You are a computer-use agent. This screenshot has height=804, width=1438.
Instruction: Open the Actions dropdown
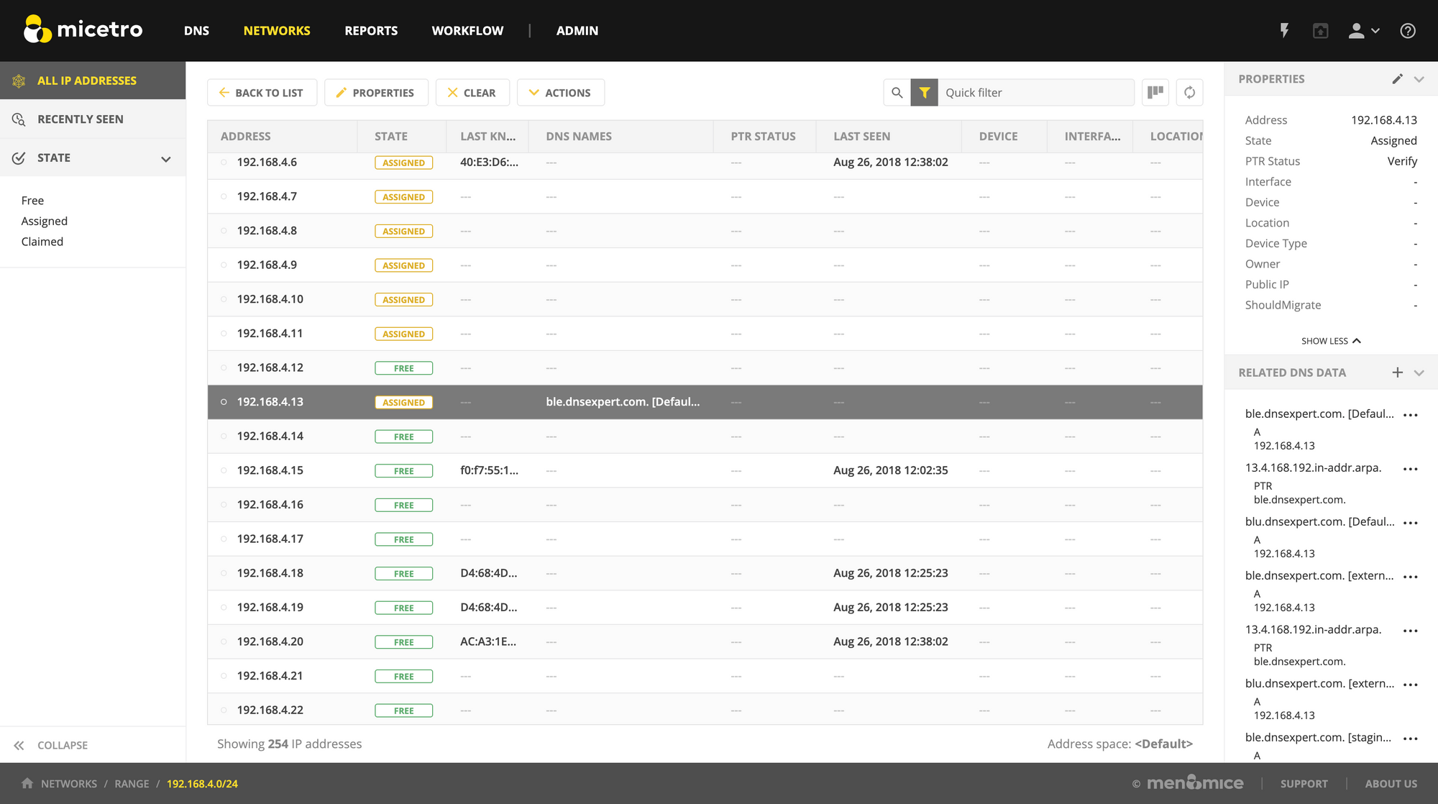tap(561, 93)
